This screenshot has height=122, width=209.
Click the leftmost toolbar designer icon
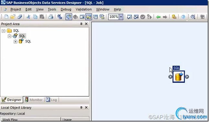[x=5, y=9]
